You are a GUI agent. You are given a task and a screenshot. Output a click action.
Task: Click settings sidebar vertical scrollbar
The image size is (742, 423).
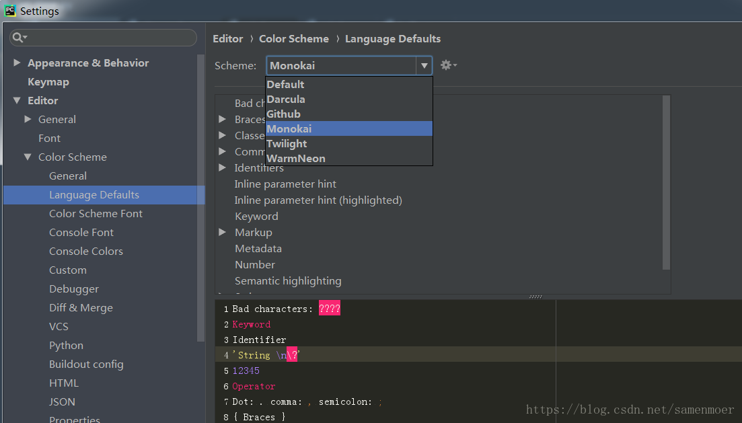(200, 198)
